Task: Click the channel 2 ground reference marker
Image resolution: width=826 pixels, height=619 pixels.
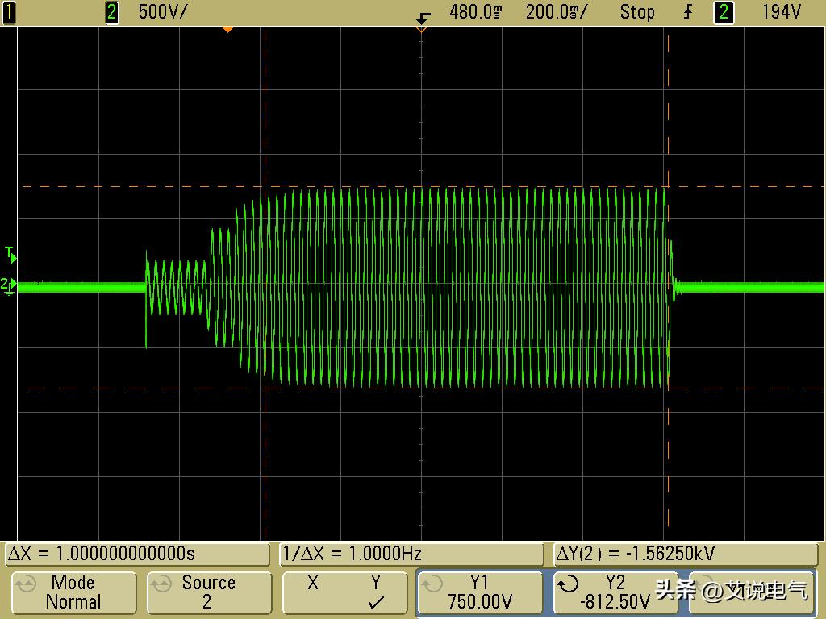Action: pos(8,285)
